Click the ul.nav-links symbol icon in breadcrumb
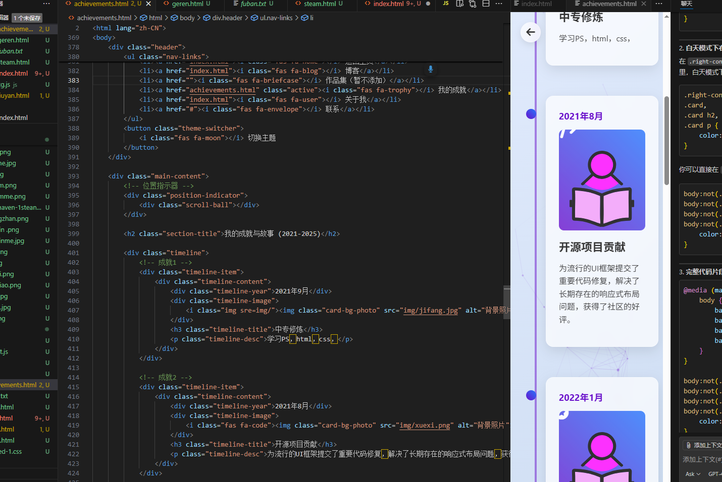 [x=255, y=18]
